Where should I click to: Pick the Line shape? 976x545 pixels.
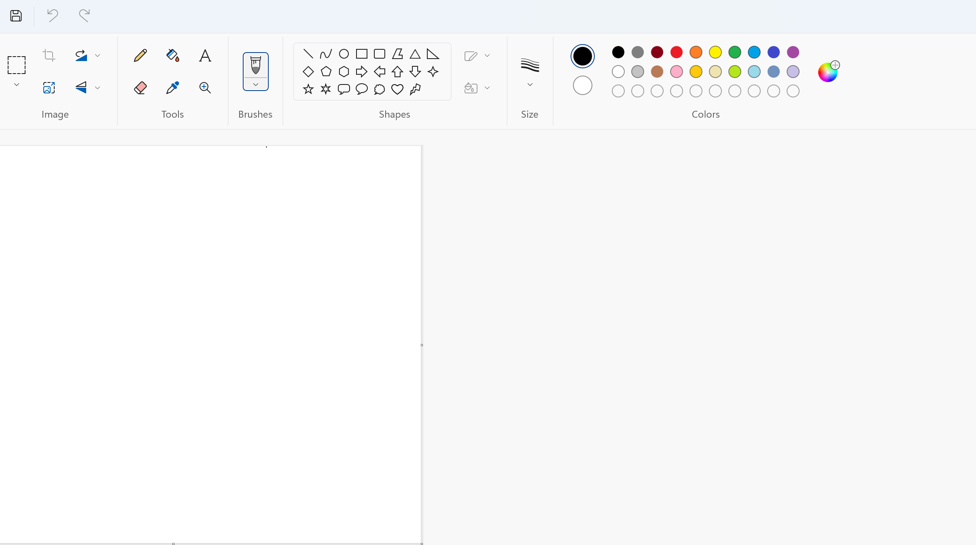pyautogui.click(x=308, y=54)
